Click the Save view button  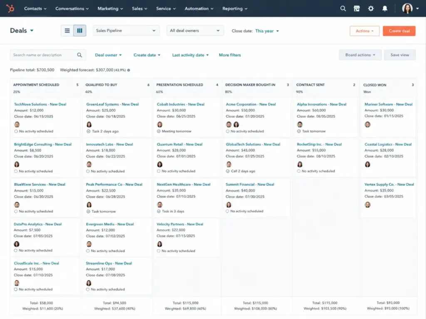pos(400,55)
